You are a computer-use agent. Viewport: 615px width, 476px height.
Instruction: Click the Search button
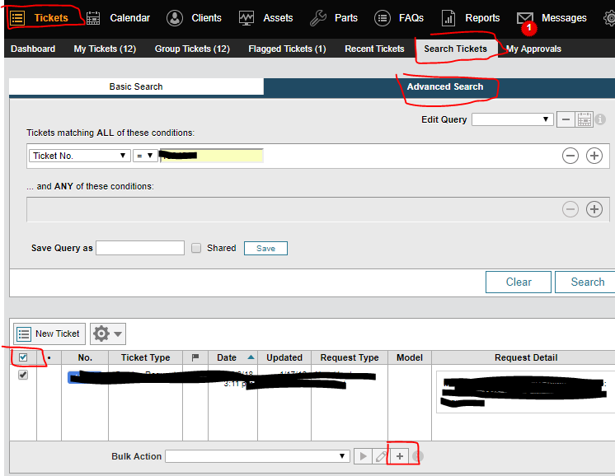pos(587,282)
